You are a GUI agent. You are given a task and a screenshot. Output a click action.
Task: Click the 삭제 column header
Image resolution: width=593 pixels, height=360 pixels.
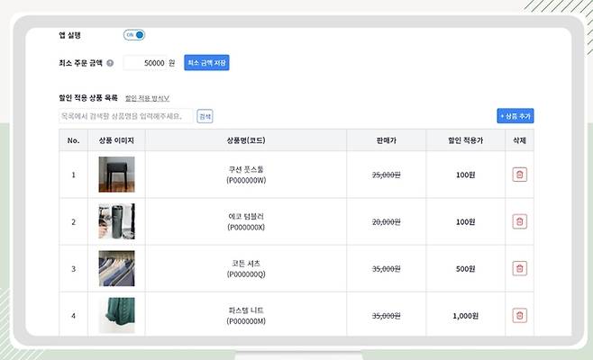coord(520,140)
